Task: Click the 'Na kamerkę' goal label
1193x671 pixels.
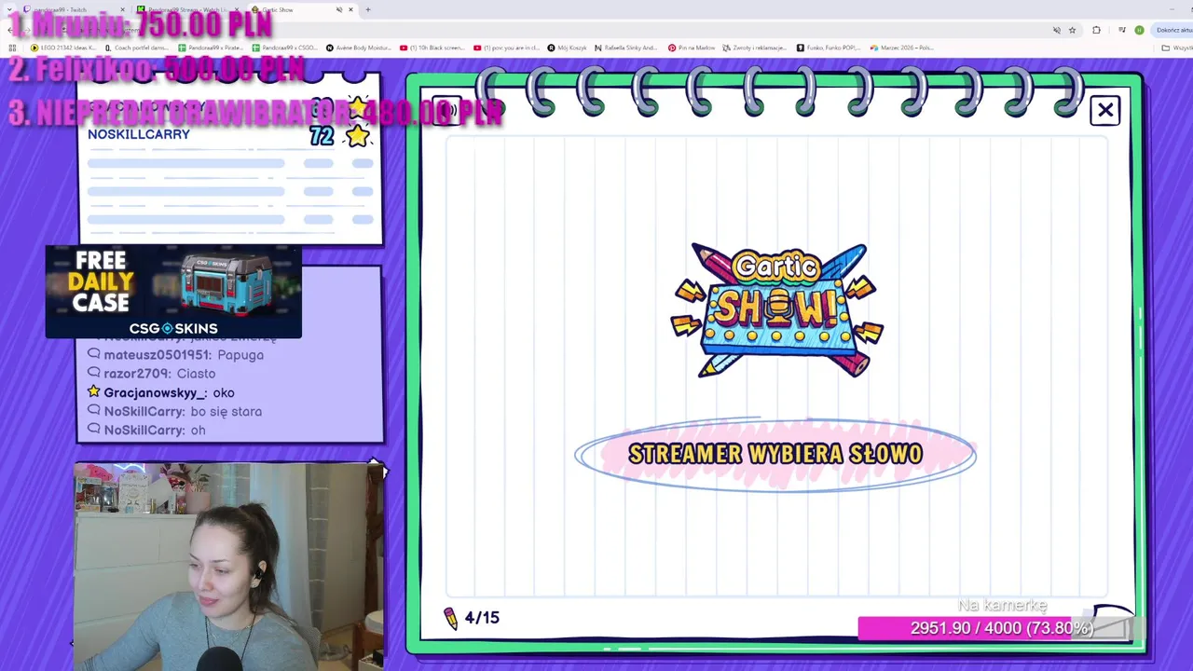Action: tap(1003, 606)
